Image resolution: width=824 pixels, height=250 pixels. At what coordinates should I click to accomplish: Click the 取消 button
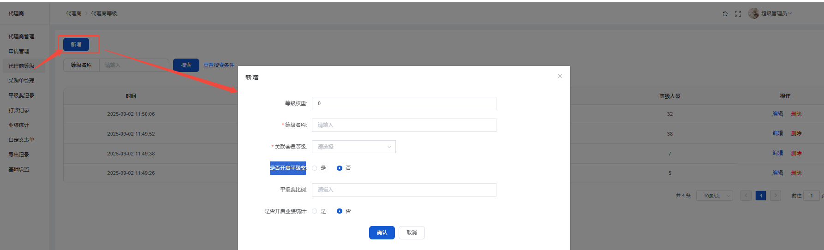(412, 232)
